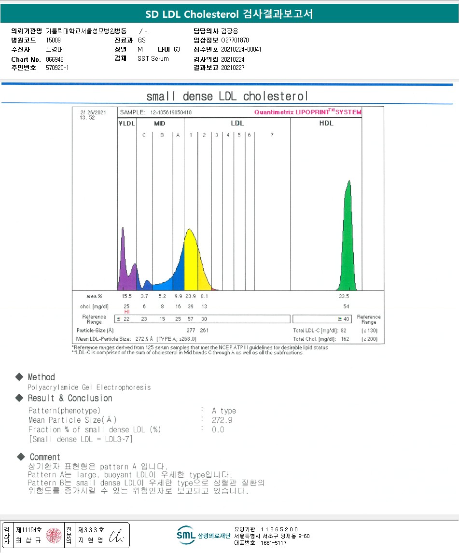Image resolution: width=459 pixels, height=553 pixels.
Task: Click footer address 서초구 양재동 9-60
Action: 286,536
